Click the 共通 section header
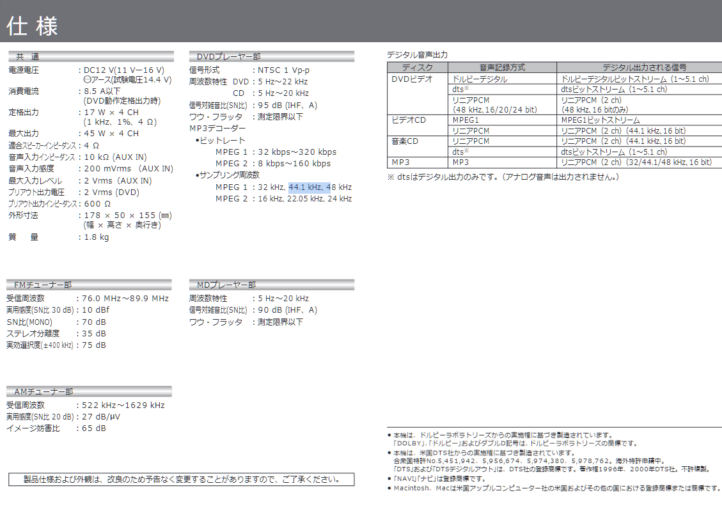Image resolution: width=722 pixels, height=518 pixels. click(x=91, y=57)
